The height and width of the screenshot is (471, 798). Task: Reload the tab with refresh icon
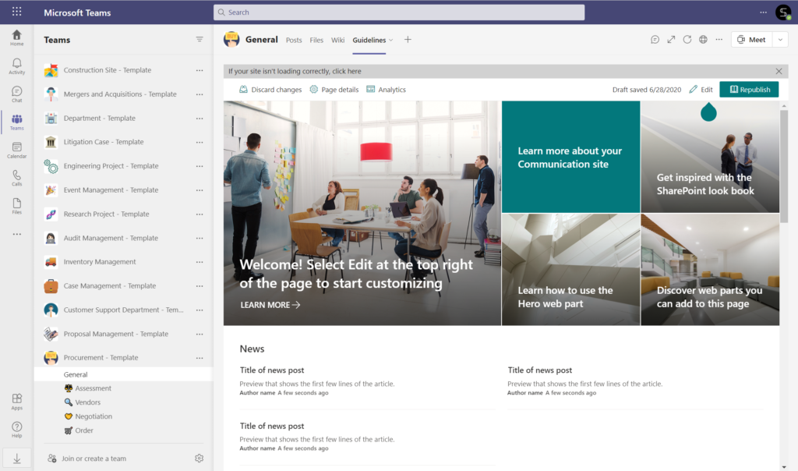click(x=687, y=40)
